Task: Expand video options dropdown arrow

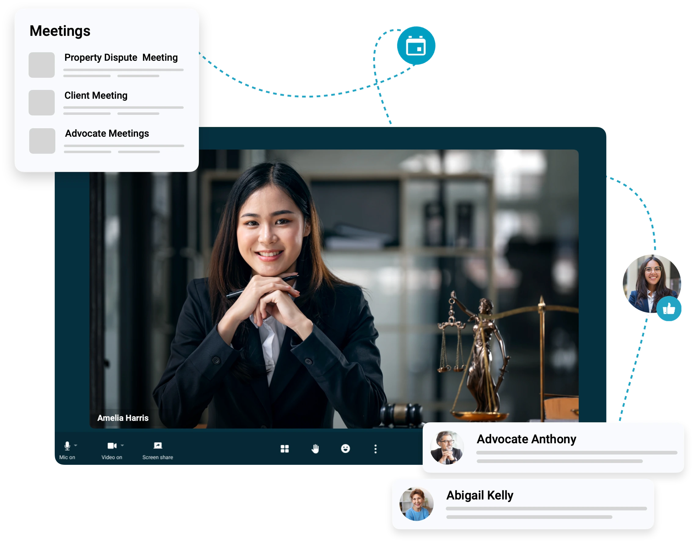Action: pyautogui.click(x=122, y=446)
